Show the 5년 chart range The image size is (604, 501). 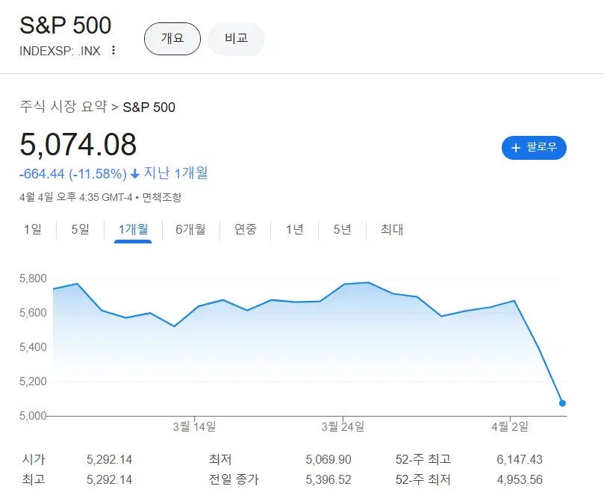342,229
